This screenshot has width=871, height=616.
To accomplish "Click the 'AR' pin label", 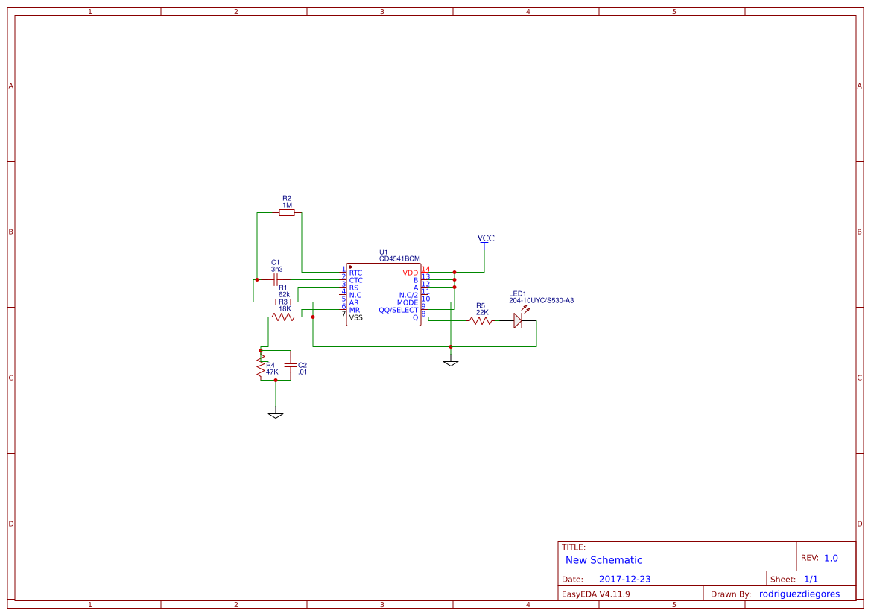I will pos(354,302).
